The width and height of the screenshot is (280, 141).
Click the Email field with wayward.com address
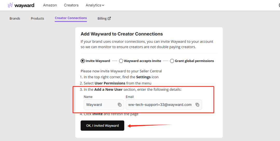click(164, 105)
